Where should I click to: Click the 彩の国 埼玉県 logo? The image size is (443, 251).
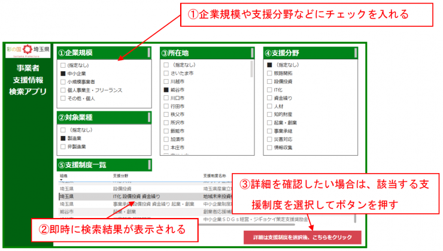pos(28,50)
